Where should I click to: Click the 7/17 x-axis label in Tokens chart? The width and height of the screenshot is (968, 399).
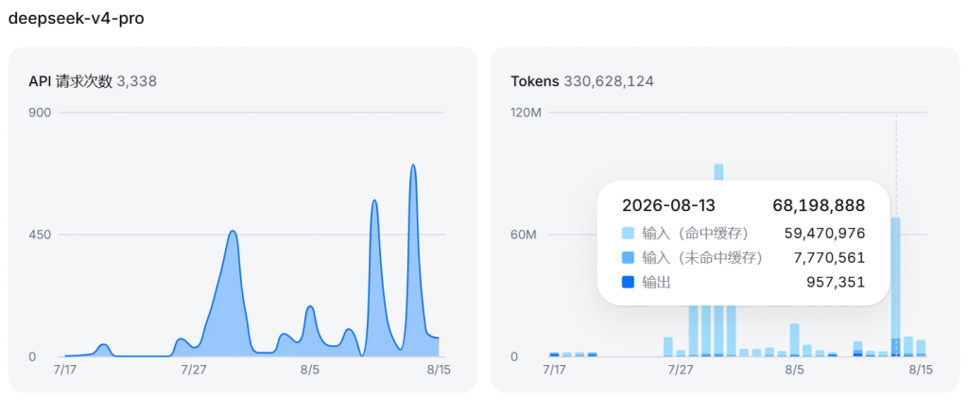tap(554, 370)
